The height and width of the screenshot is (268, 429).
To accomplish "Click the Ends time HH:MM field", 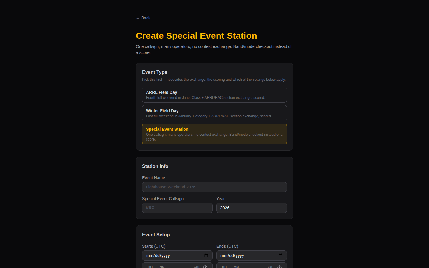I will coord(251,265).
